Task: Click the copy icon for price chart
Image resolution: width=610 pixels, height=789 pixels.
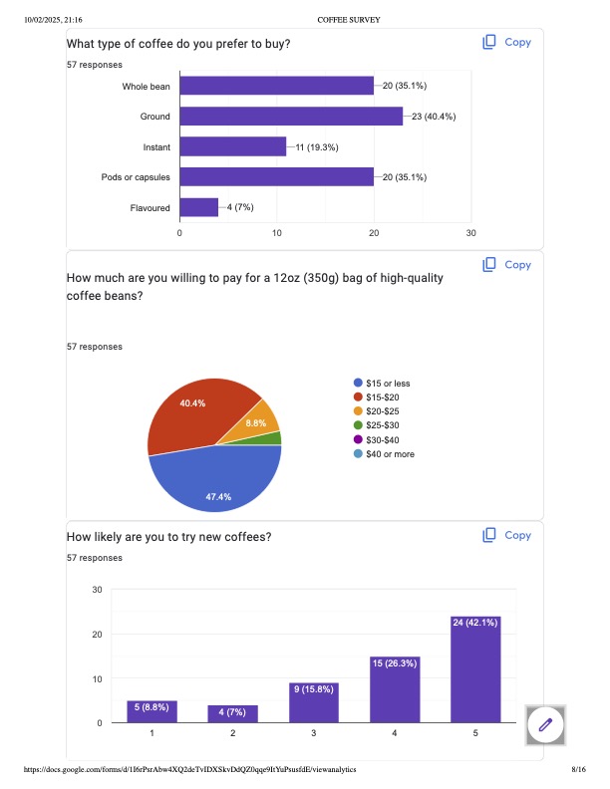Action: pyautogui.click(x=489, y=264)
